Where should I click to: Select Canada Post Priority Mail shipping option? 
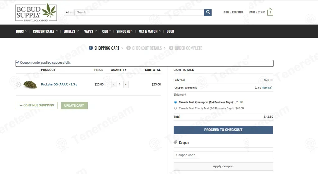(x=175, y=108)
